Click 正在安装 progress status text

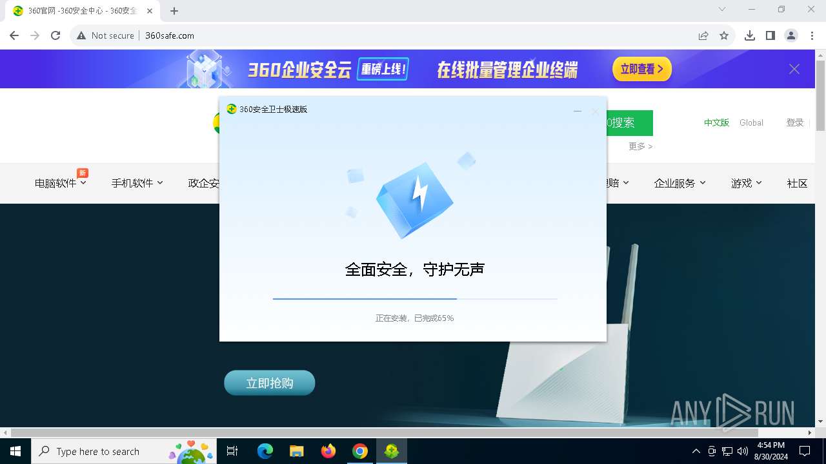(x=415, y=318)
